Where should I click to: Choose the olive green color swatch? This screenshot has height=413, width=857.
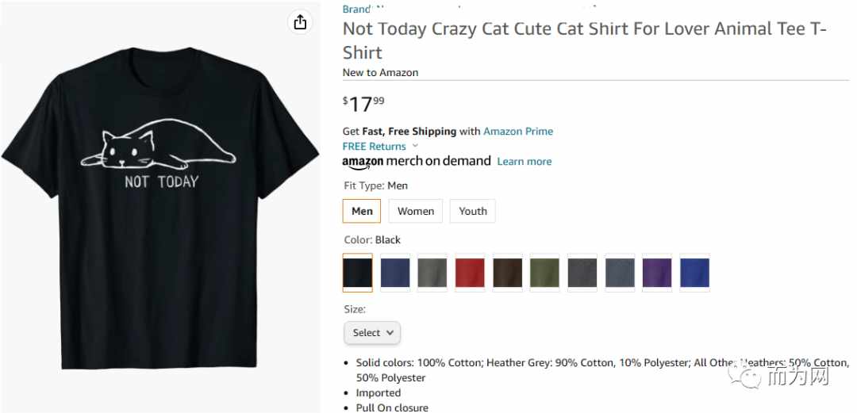click(x=545, y=273)
